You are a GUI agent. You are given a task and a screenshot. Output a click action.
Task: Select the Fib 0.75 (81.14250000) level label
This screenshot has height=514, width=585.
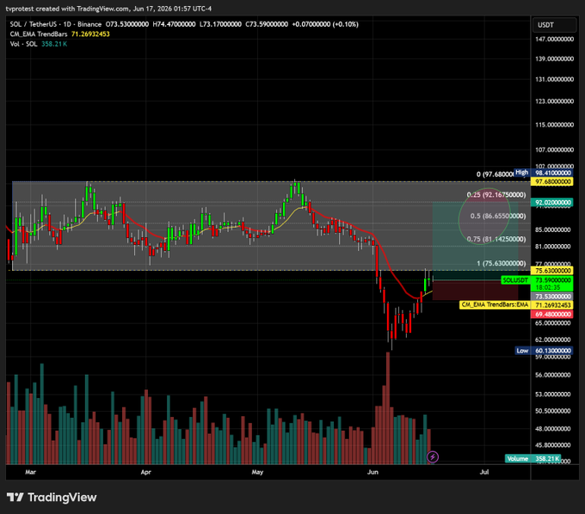pos(496,239)
